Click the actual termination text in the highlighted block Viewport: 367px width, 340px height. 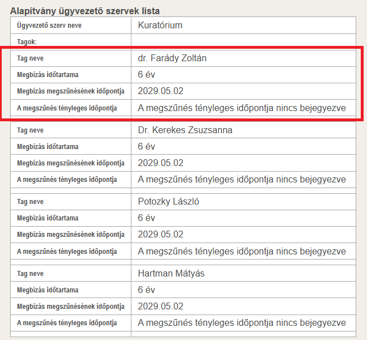(x=242, y=108)
